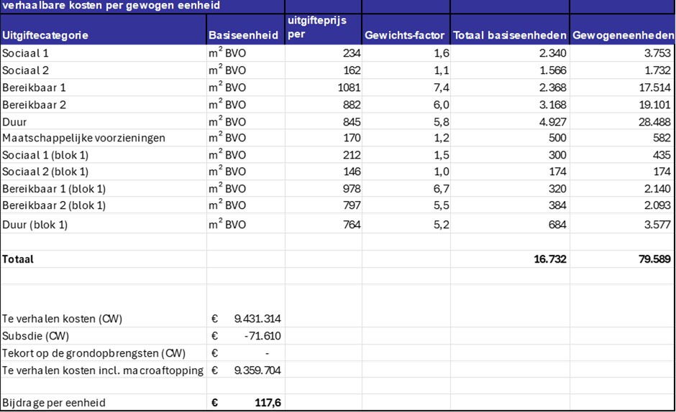Image resolution: width=676 pixels, height=412 pixels.
Task: Click the price value 882
Action: pyautogui.click(x=352, y=105)
